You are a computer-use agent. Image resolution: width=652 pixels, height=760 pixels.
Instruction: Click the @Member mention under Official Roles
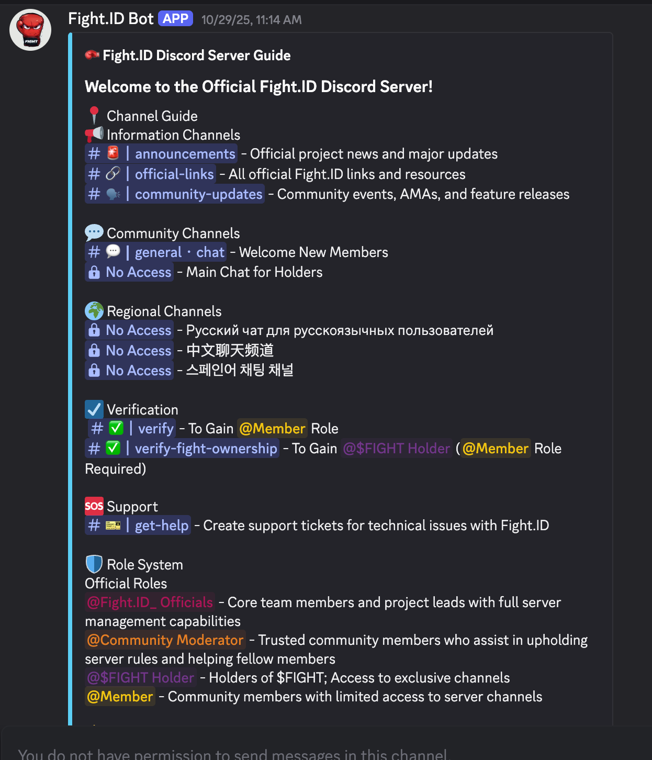coord(120,697)
